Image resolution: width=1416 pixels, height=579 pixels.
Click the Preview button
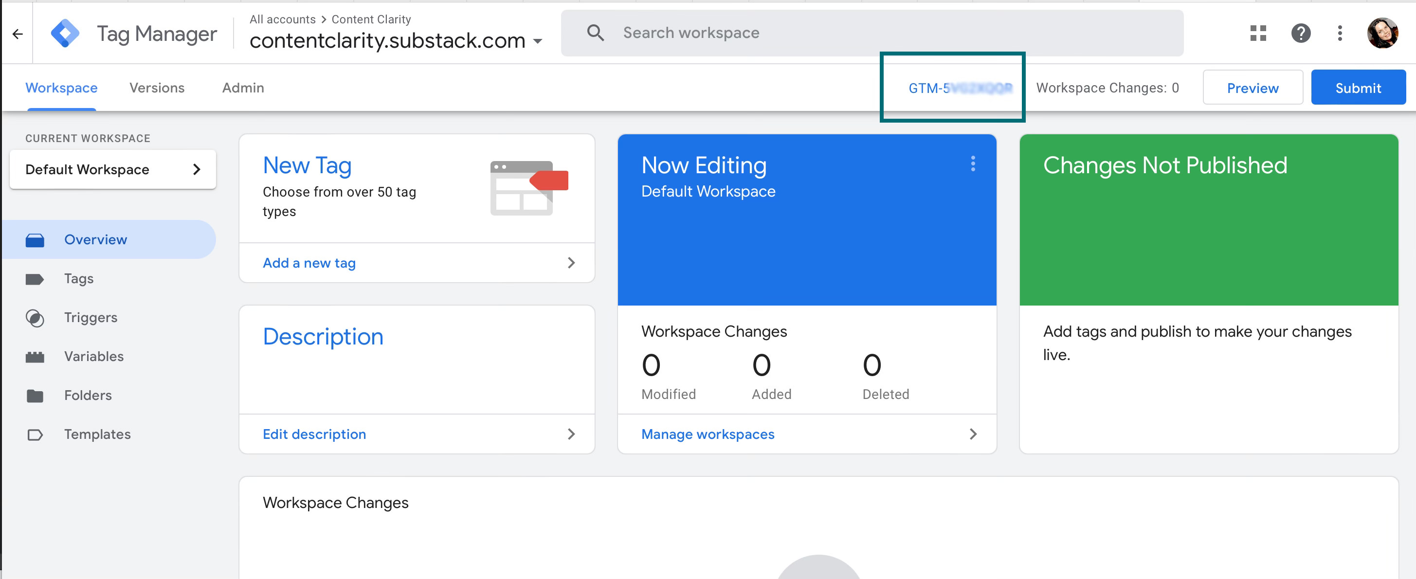pos(1252,88)
